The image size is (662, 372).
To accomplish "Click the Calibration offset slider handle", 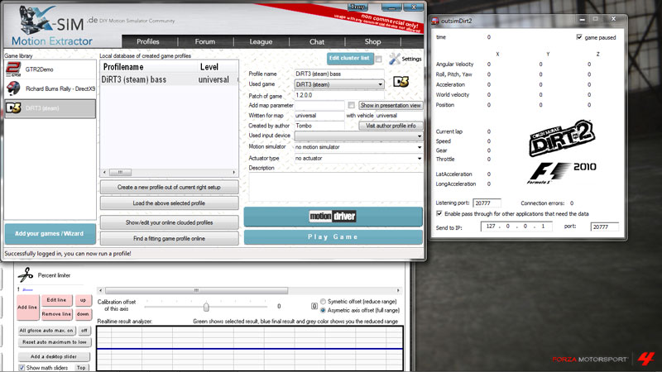I will click(204, 307).
